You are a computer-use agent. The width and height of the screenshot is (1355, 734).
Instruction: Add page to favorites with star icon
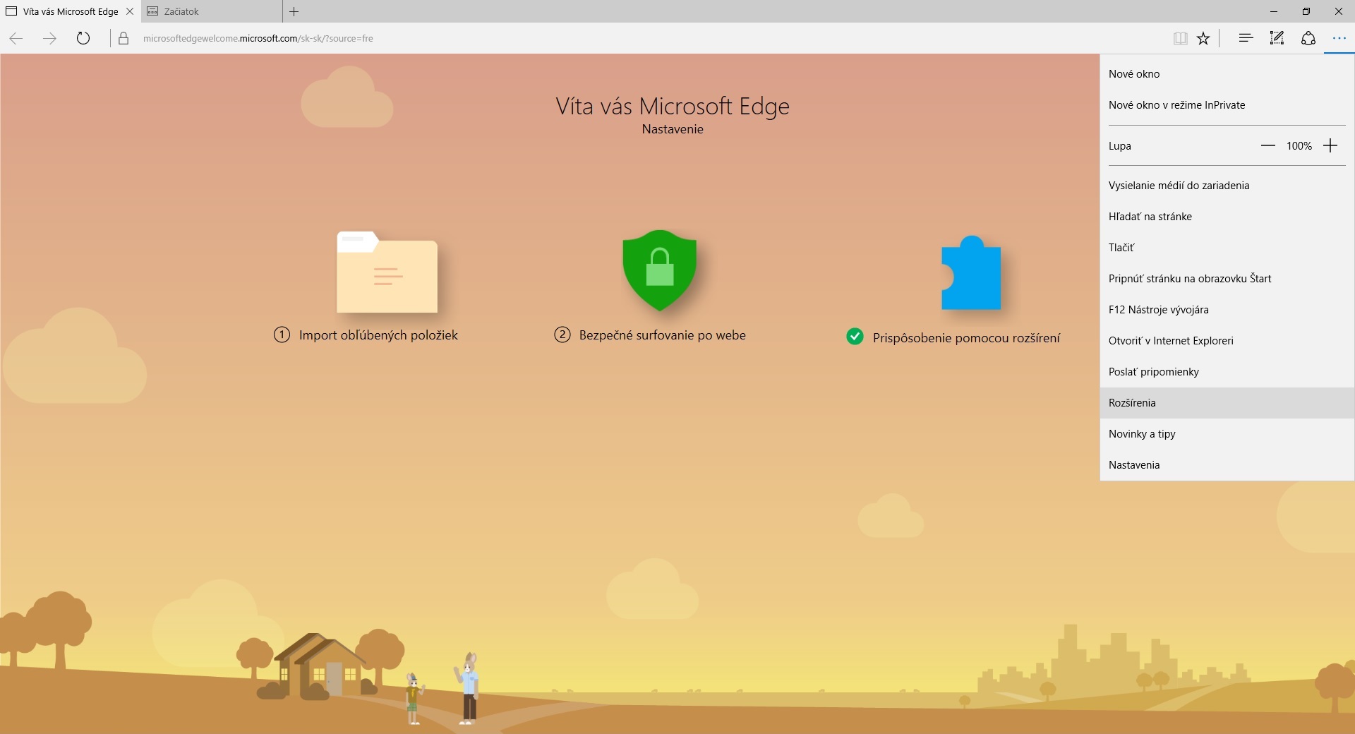(x=1203, y=38)
